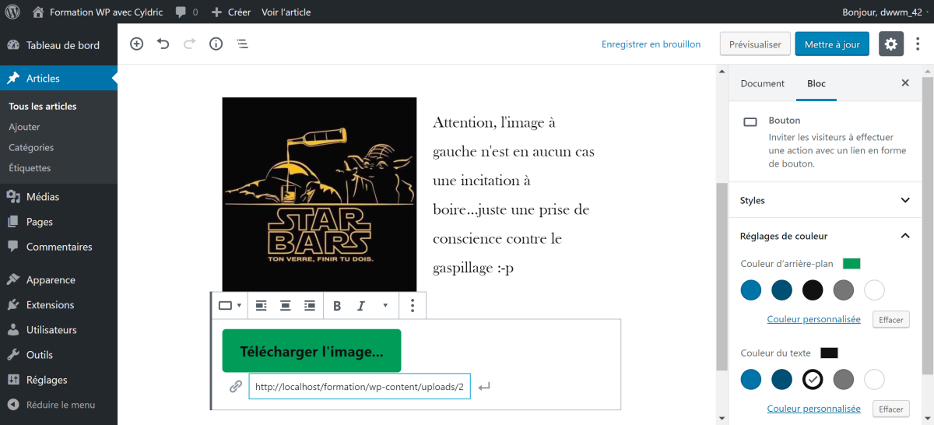Screen dimensions: 934x425
Task: Select grey text color swatch
Action: click(844, 379)
